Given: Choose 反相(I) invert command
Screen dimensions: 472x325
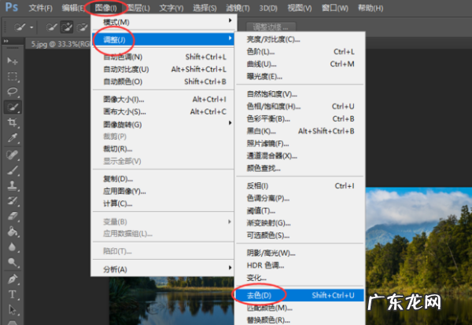Looking at the screenshot, I should [x=300, y=186].
